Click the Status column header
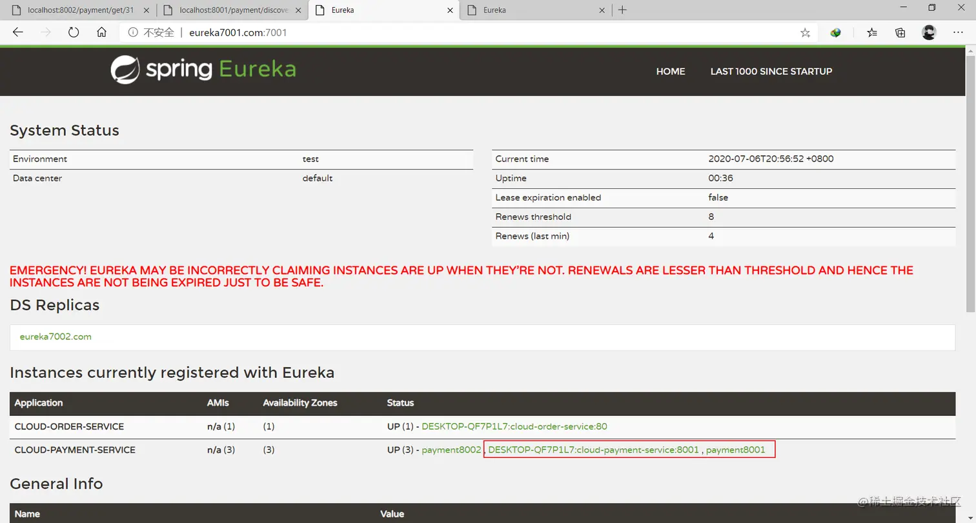Screen dimensions: 976x523 pyautogui.click(x=400, y=402)
